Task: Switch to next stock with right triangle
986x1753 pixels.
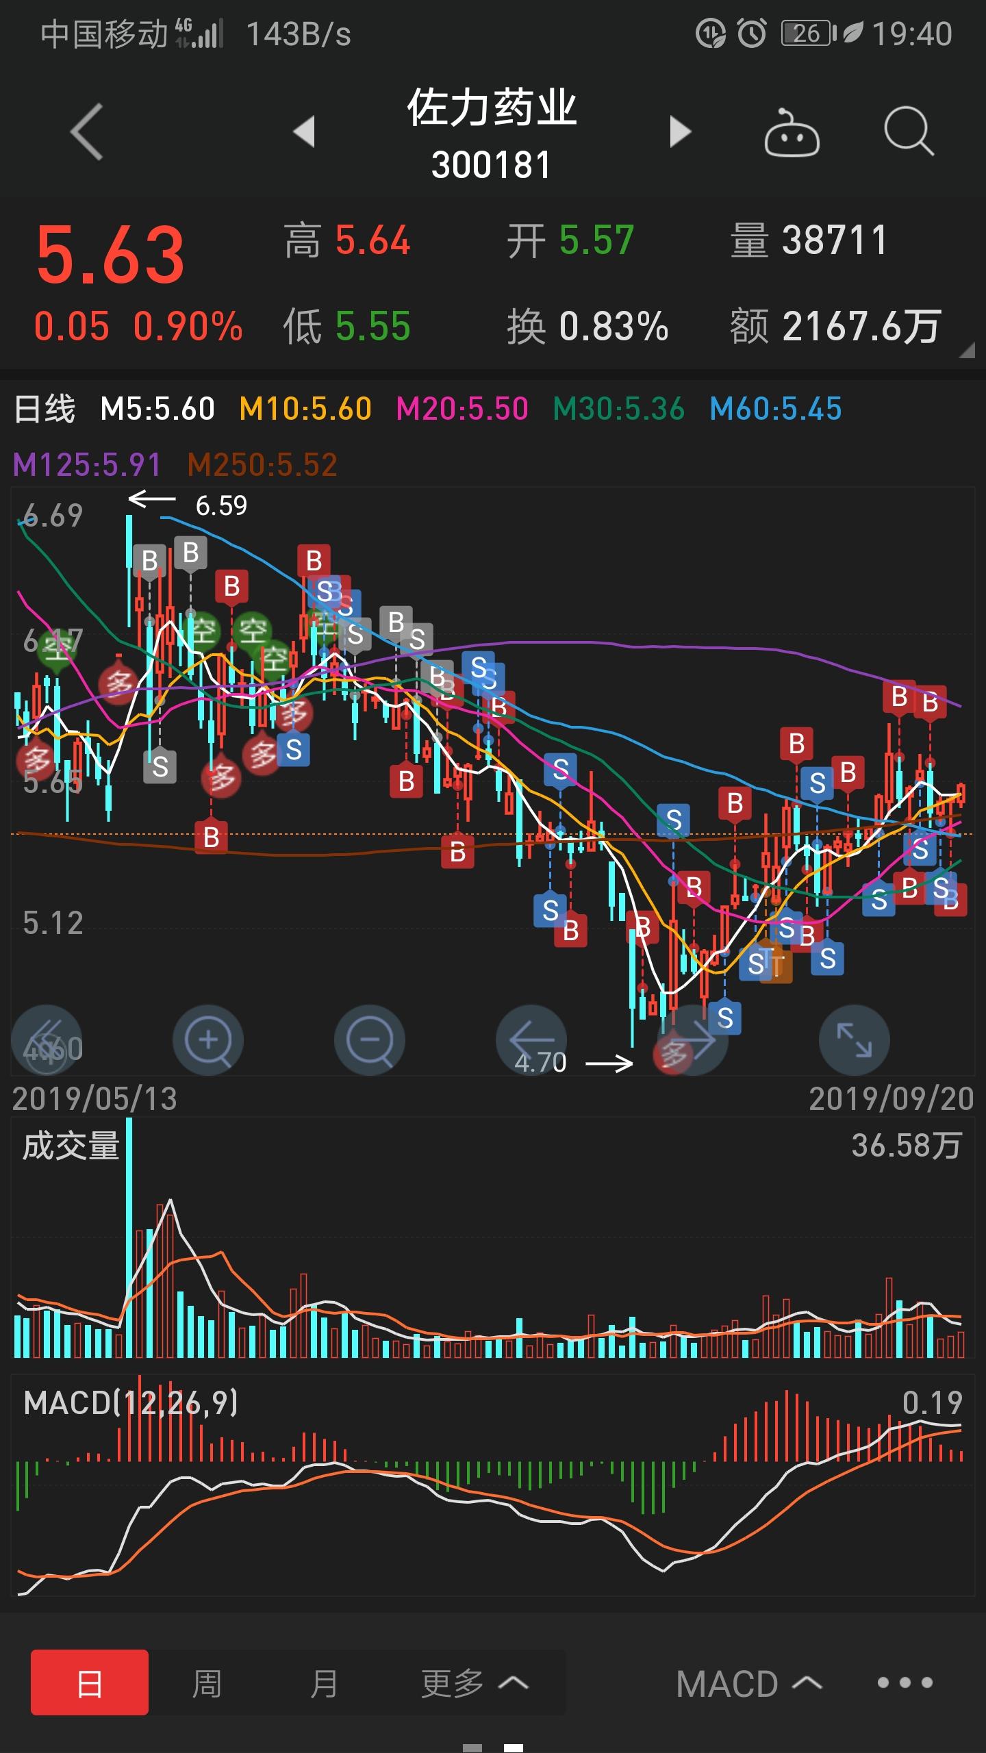Action: pyautogui.click(x=680, y=131)
